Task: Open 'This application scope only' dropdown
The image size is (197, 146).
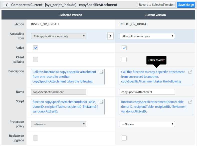Action: [x=59, y=36]
